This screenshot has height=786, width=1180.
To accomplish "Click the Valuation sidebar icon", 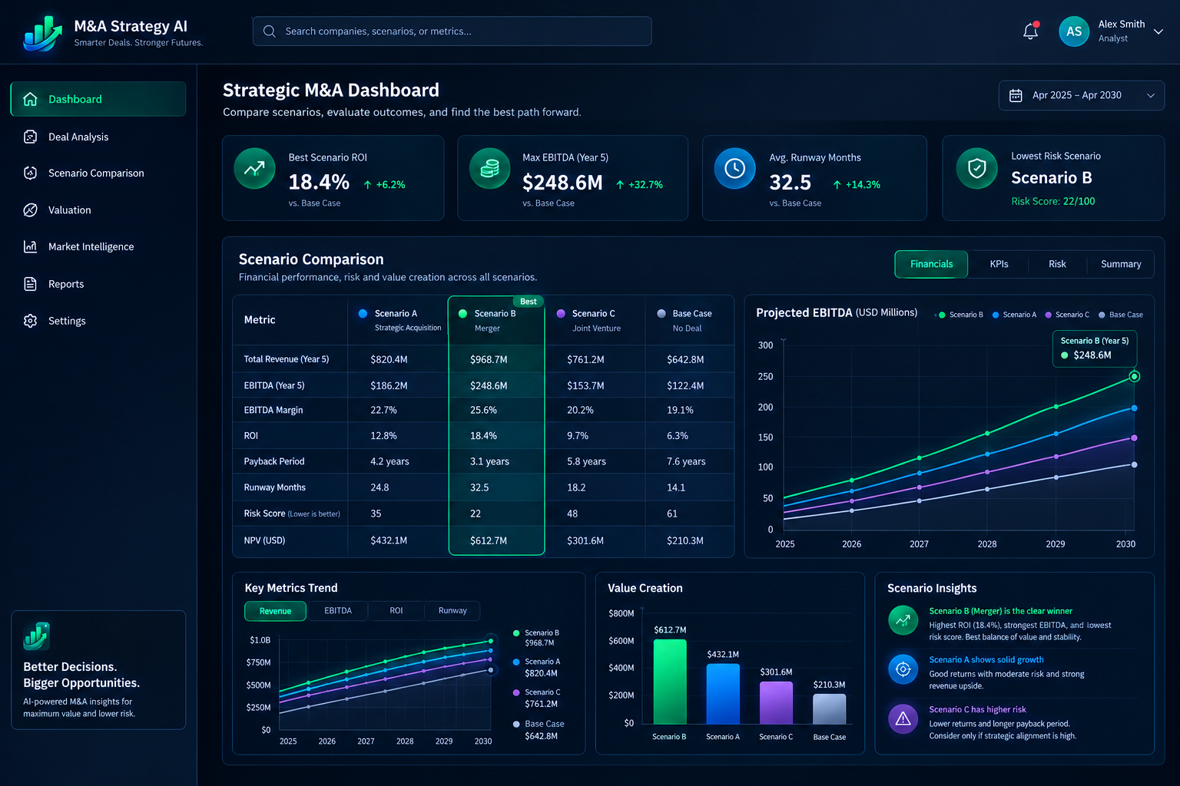I will click(x=31, y=210).
